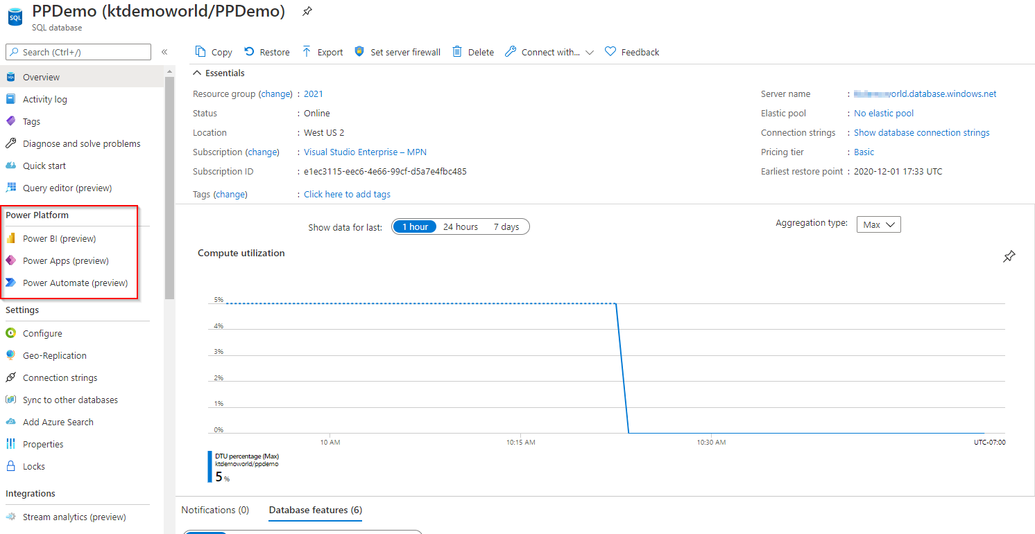Click the SQL database icon beside PPDemo title
Viewport: 1035px width, 534px height.
[x=15, y=17]
